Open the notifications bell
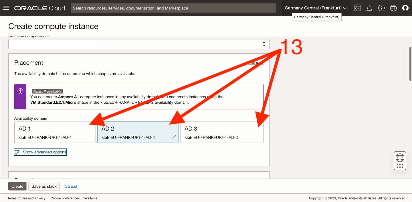412x202 pixels. click(369, 8)
